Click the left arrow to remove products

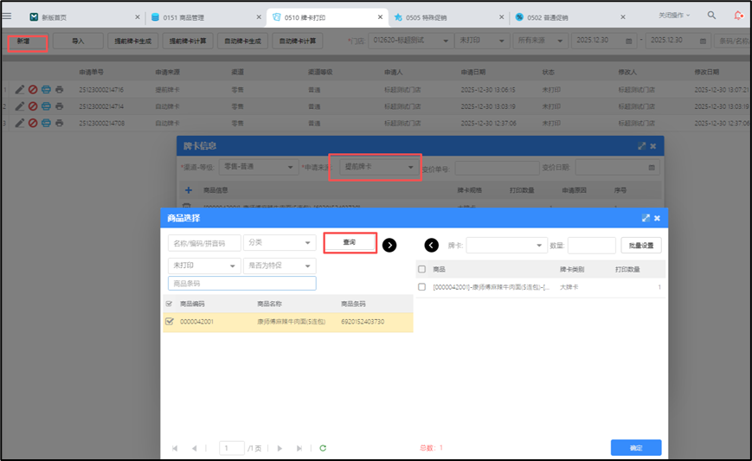431,245
